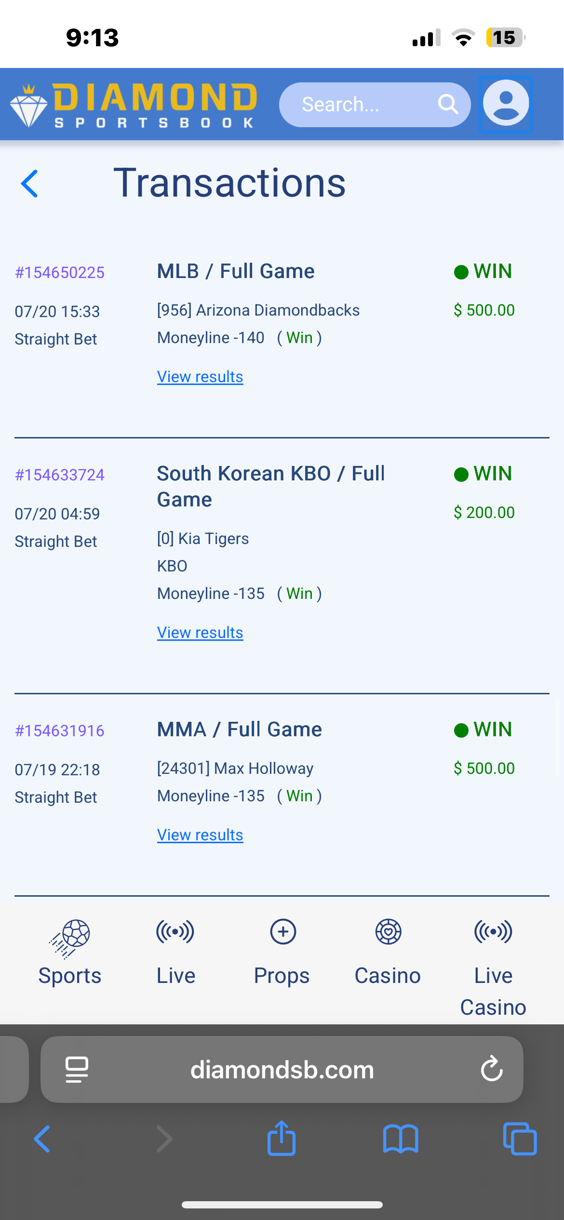Tap the diamondsb.com address bar
Image resolution: width=564 pixels, height=1220 pixels.
(x=282, y=1070)
